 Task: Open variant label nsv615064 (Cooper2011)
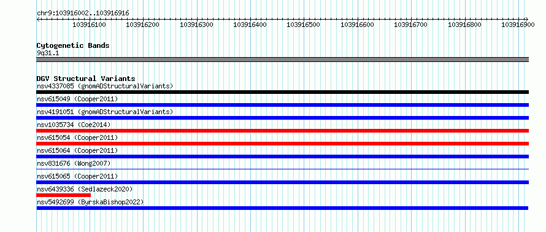point(77,150)
